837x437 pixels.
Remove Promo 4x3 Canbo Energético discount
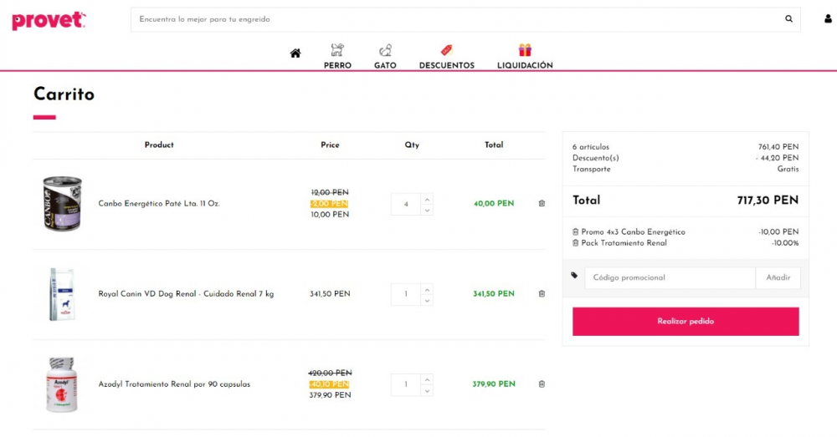(x=576, y=231)
